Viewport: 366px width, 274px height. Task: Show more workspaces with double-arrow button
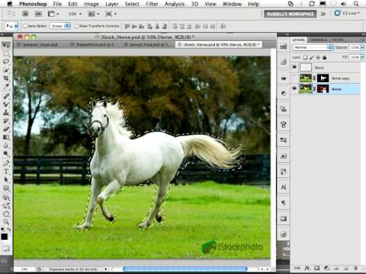pos(323,14)
